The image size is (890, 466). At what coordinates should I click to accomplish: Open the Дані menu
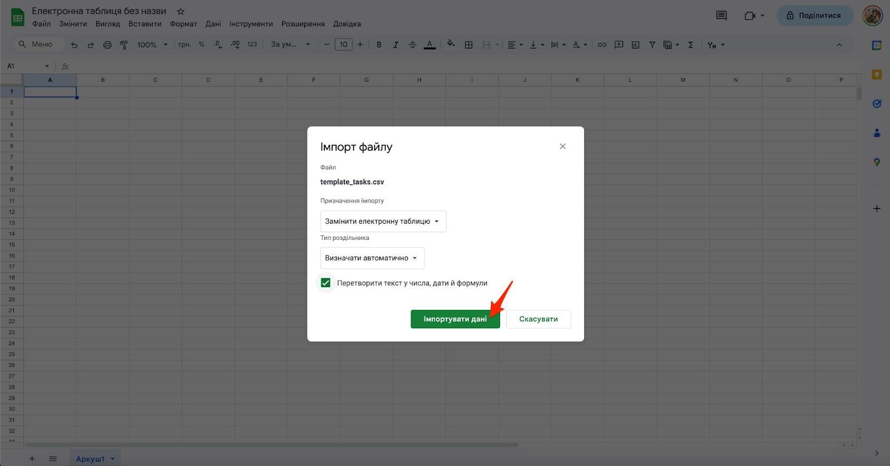(213, 24)
